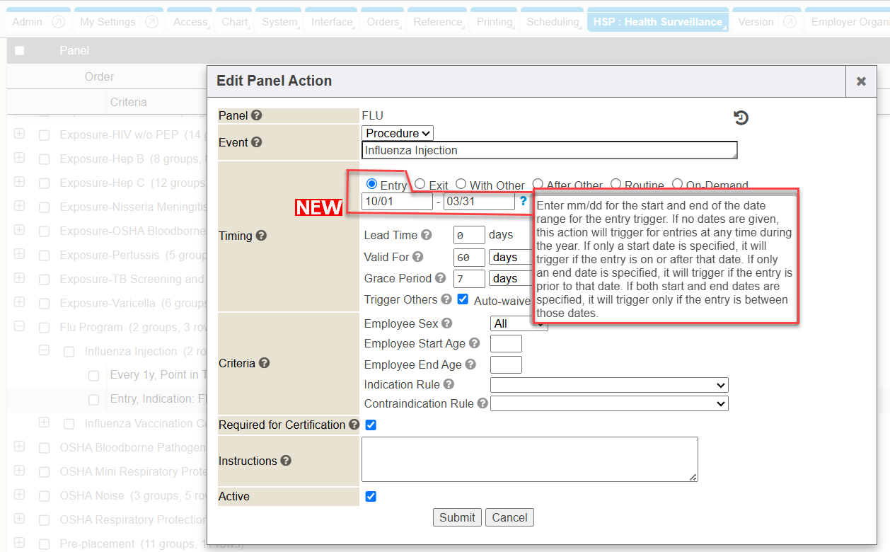Click the Grace Period help icon
Image resolution: width=890 pixels, height=552 pixels.
click(x=440, y=278)
